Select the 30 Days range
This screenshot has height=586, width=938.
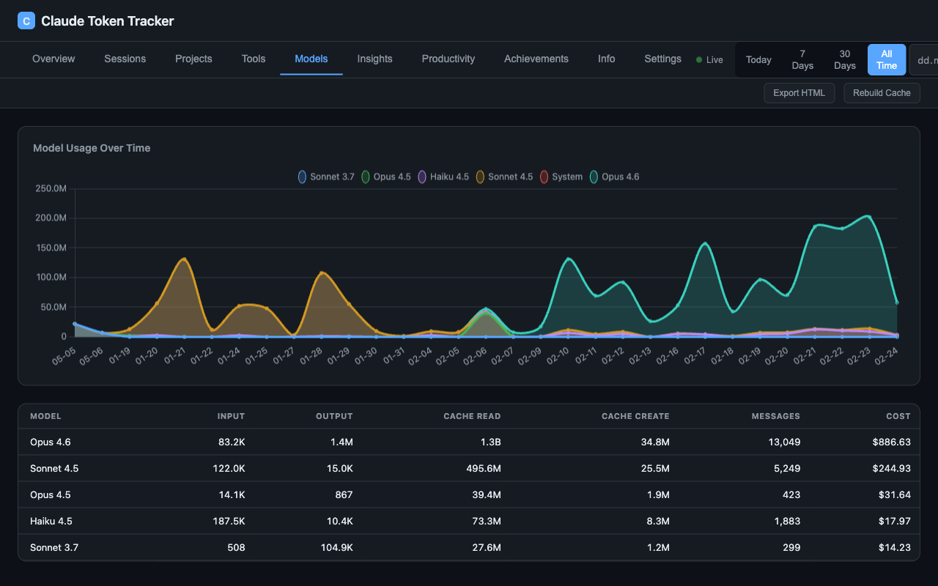[845, 59]
